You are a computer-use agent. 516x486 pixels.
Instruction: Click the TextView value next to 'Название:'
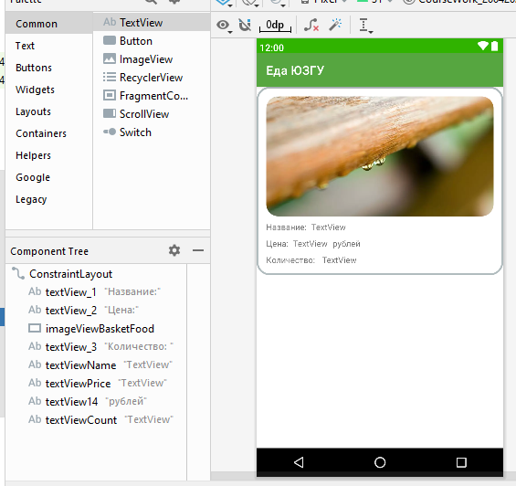pos(329,227)
